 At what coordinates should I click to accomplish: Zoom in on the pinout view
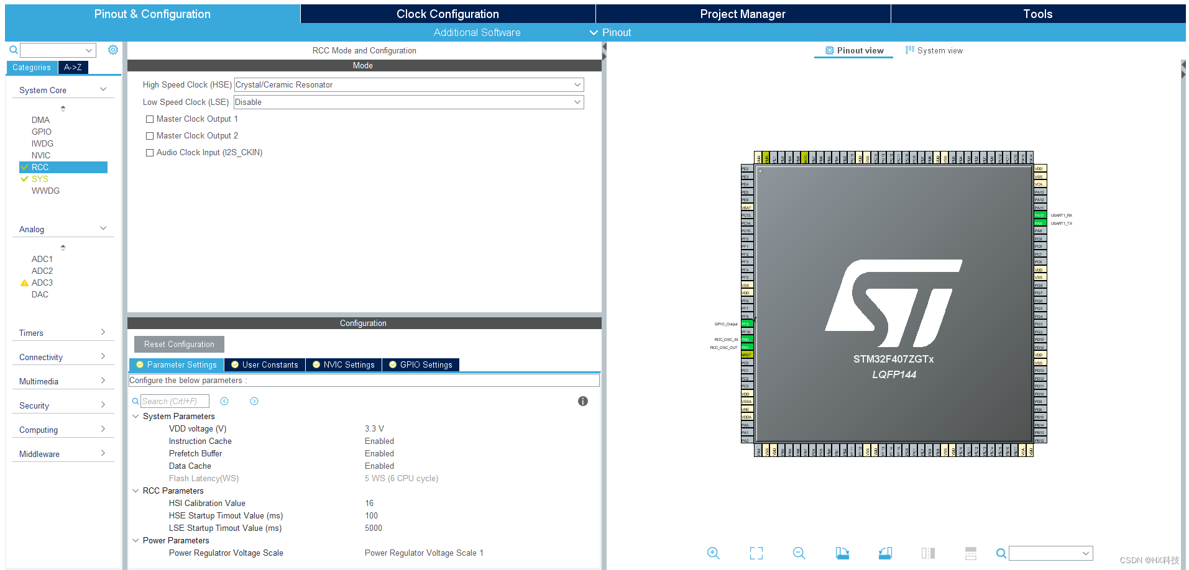[x=713, y=553]
